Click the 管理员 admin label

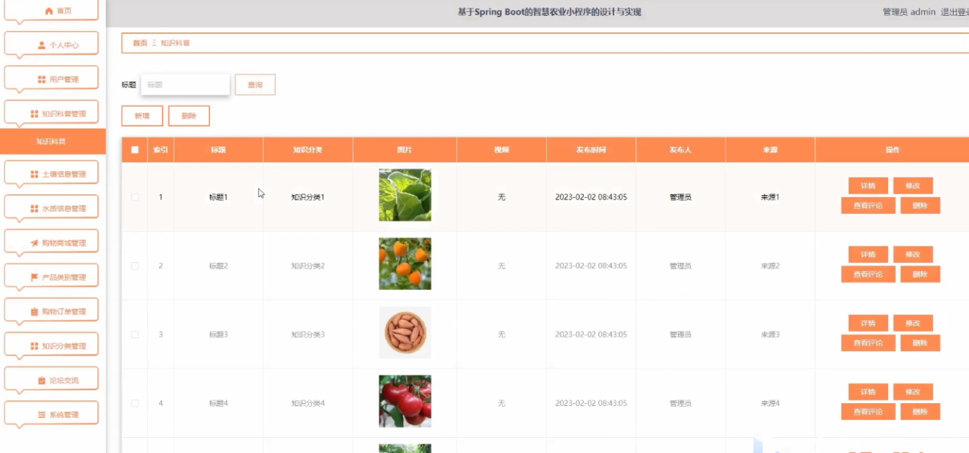[909, 12]
